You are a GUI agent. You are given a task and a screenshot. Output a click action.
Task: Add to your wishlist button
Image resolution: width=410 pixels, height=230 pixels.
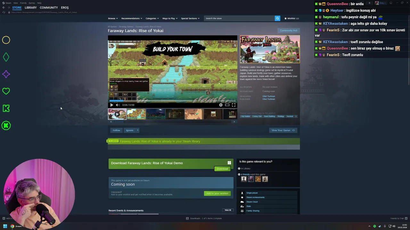217,193
